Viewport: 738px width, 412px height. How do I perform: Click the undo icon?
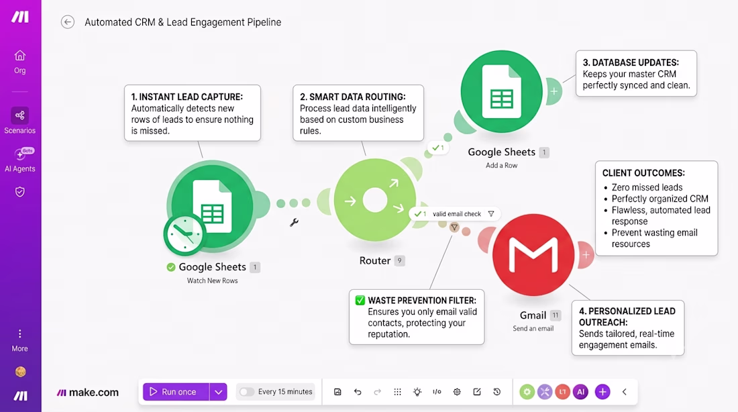(x=358, y=392)
